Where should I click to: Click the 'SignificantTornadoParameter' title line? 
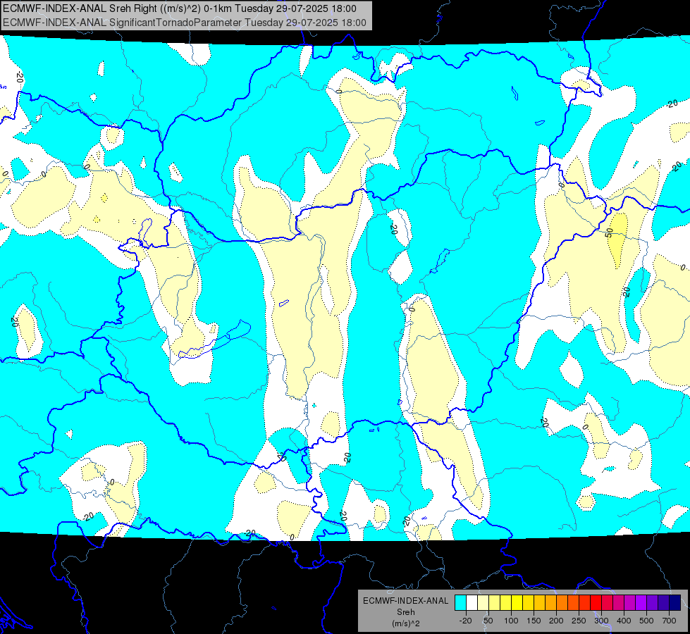click(185, 23)
